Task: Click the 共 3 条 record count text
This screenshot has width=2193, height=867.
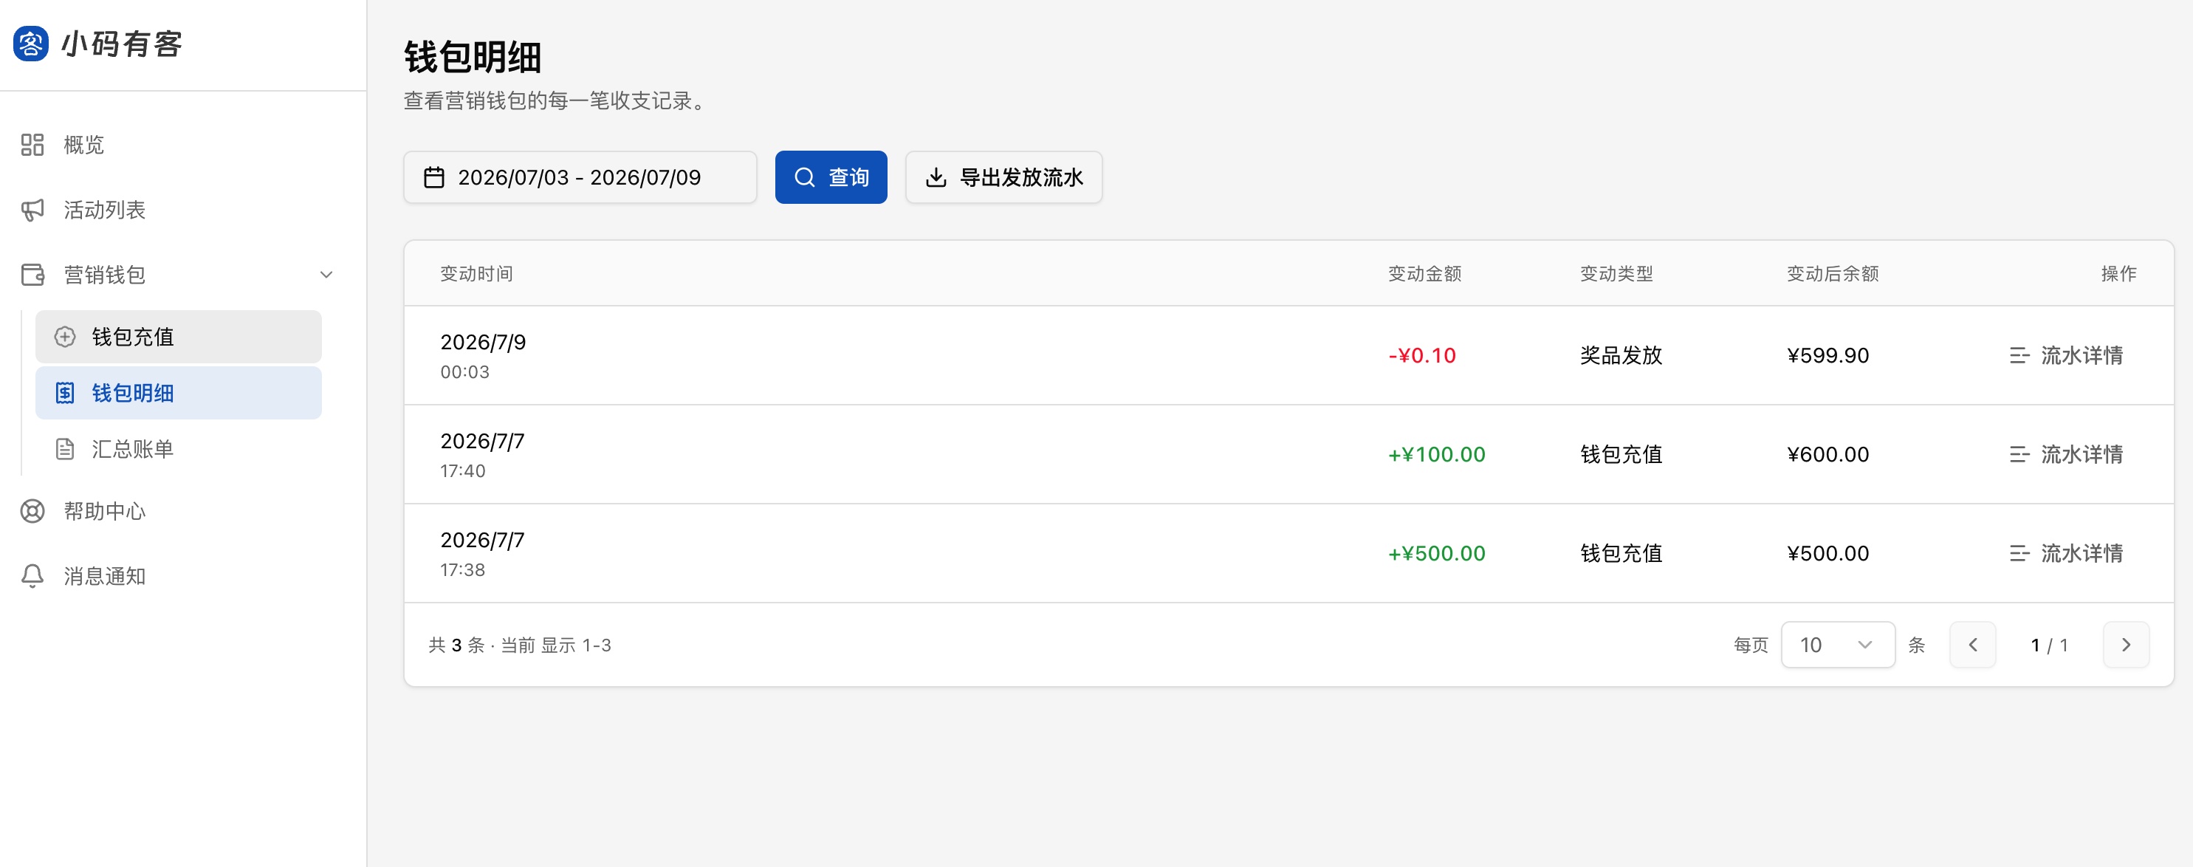Action: (456, 645)
